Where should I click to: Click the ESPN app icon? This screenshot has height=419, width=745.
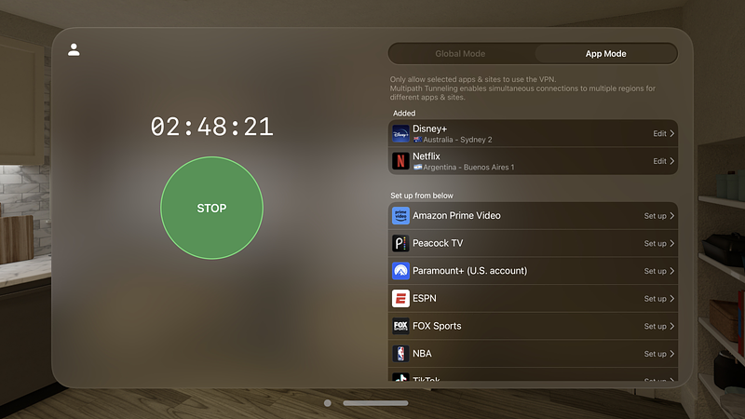(400, 298)
